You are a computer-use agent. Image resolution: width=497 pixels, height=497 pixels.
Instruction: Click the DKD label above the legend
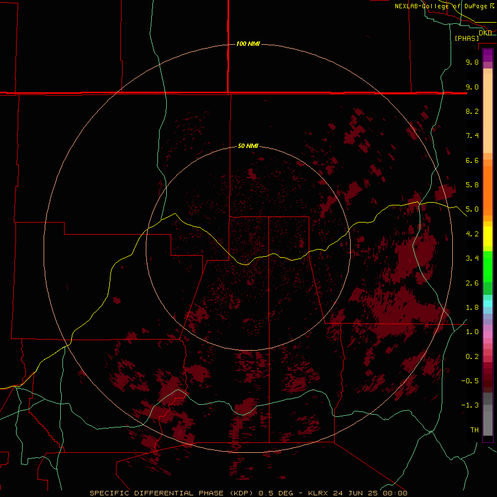tap(485, 33)
